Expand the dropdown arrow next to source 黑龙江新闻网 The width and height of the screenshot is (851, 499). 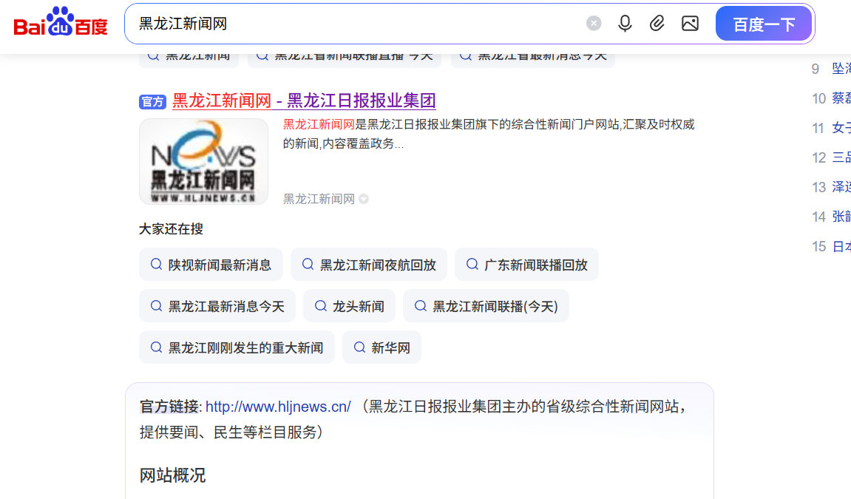[x=364, y=199]
